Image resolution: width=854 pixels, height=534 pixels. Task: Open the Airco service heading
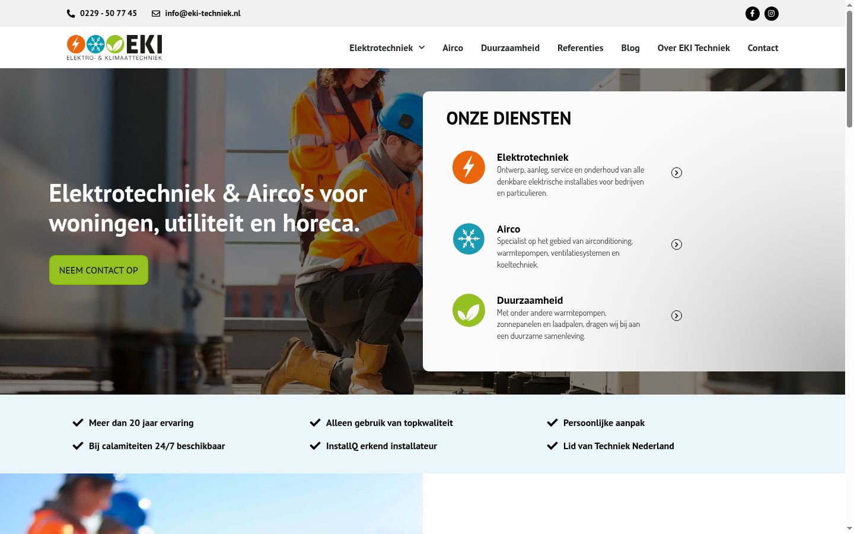click(508, 229)
